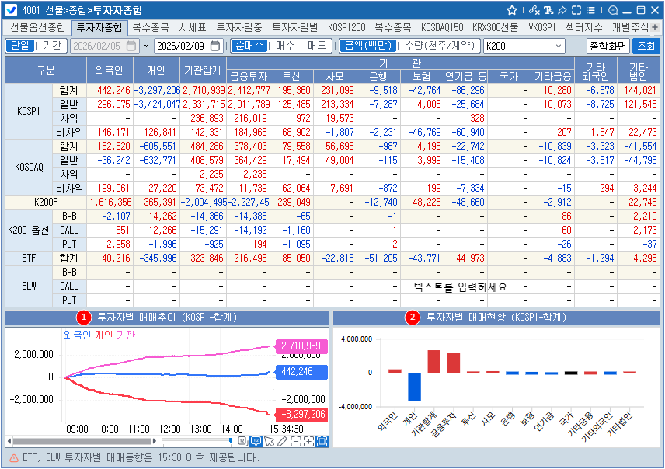Switch to the 시세표 tab

pyautogui.click(x=192, y=26)
